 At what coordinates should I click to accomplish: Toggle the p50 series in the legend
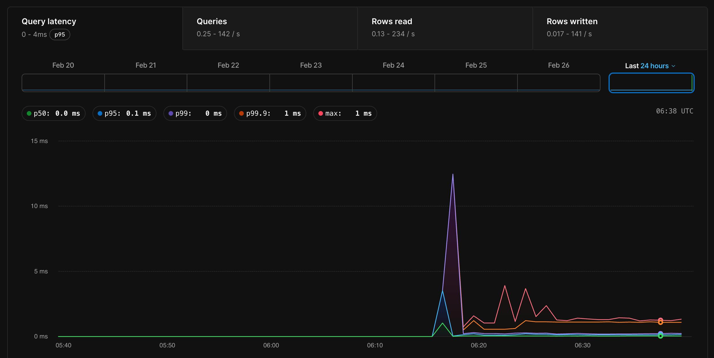[53, 113]
